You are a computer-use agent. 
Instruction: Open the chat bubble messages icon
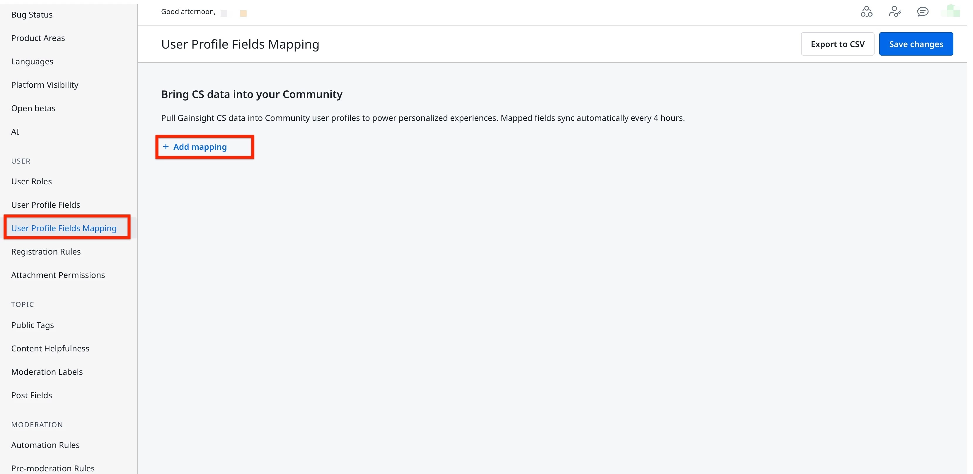click(x=922, y=12)
